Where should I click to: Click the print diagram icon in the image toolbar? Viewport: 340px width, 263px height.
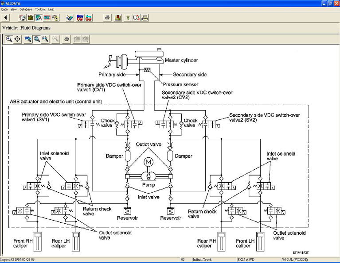point(66,39)
